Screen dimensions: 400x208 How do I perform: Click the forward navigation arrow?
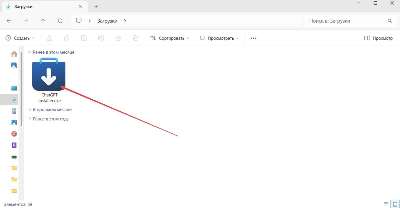pyautogui.click(x=26, y=21)
